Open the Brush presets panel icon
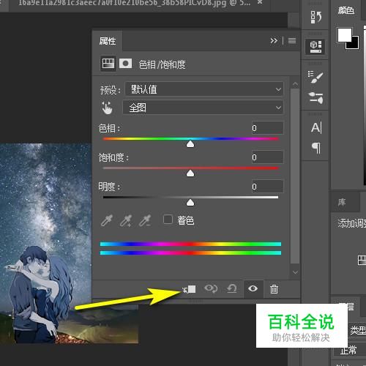This screenshot has height=366, width=366. (x=315, y=98)
